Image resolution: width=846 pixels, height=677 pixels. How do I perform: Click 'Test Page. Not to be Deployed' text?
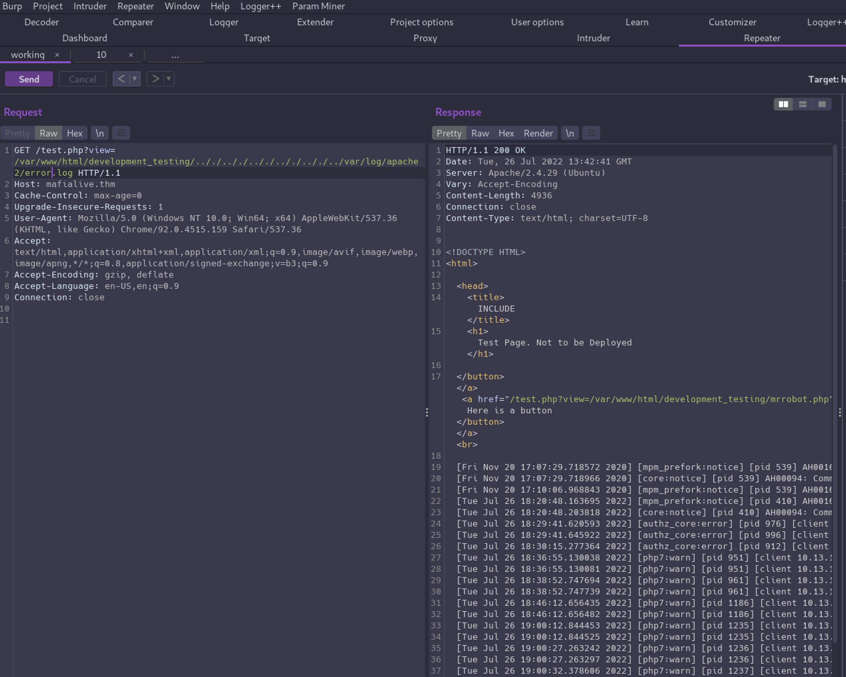coord(555,342)
